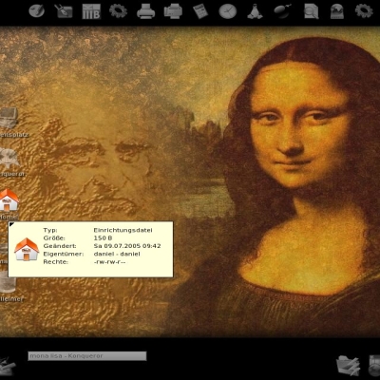Launch the bomb-shaped icon in top panel

click(282, 11)
